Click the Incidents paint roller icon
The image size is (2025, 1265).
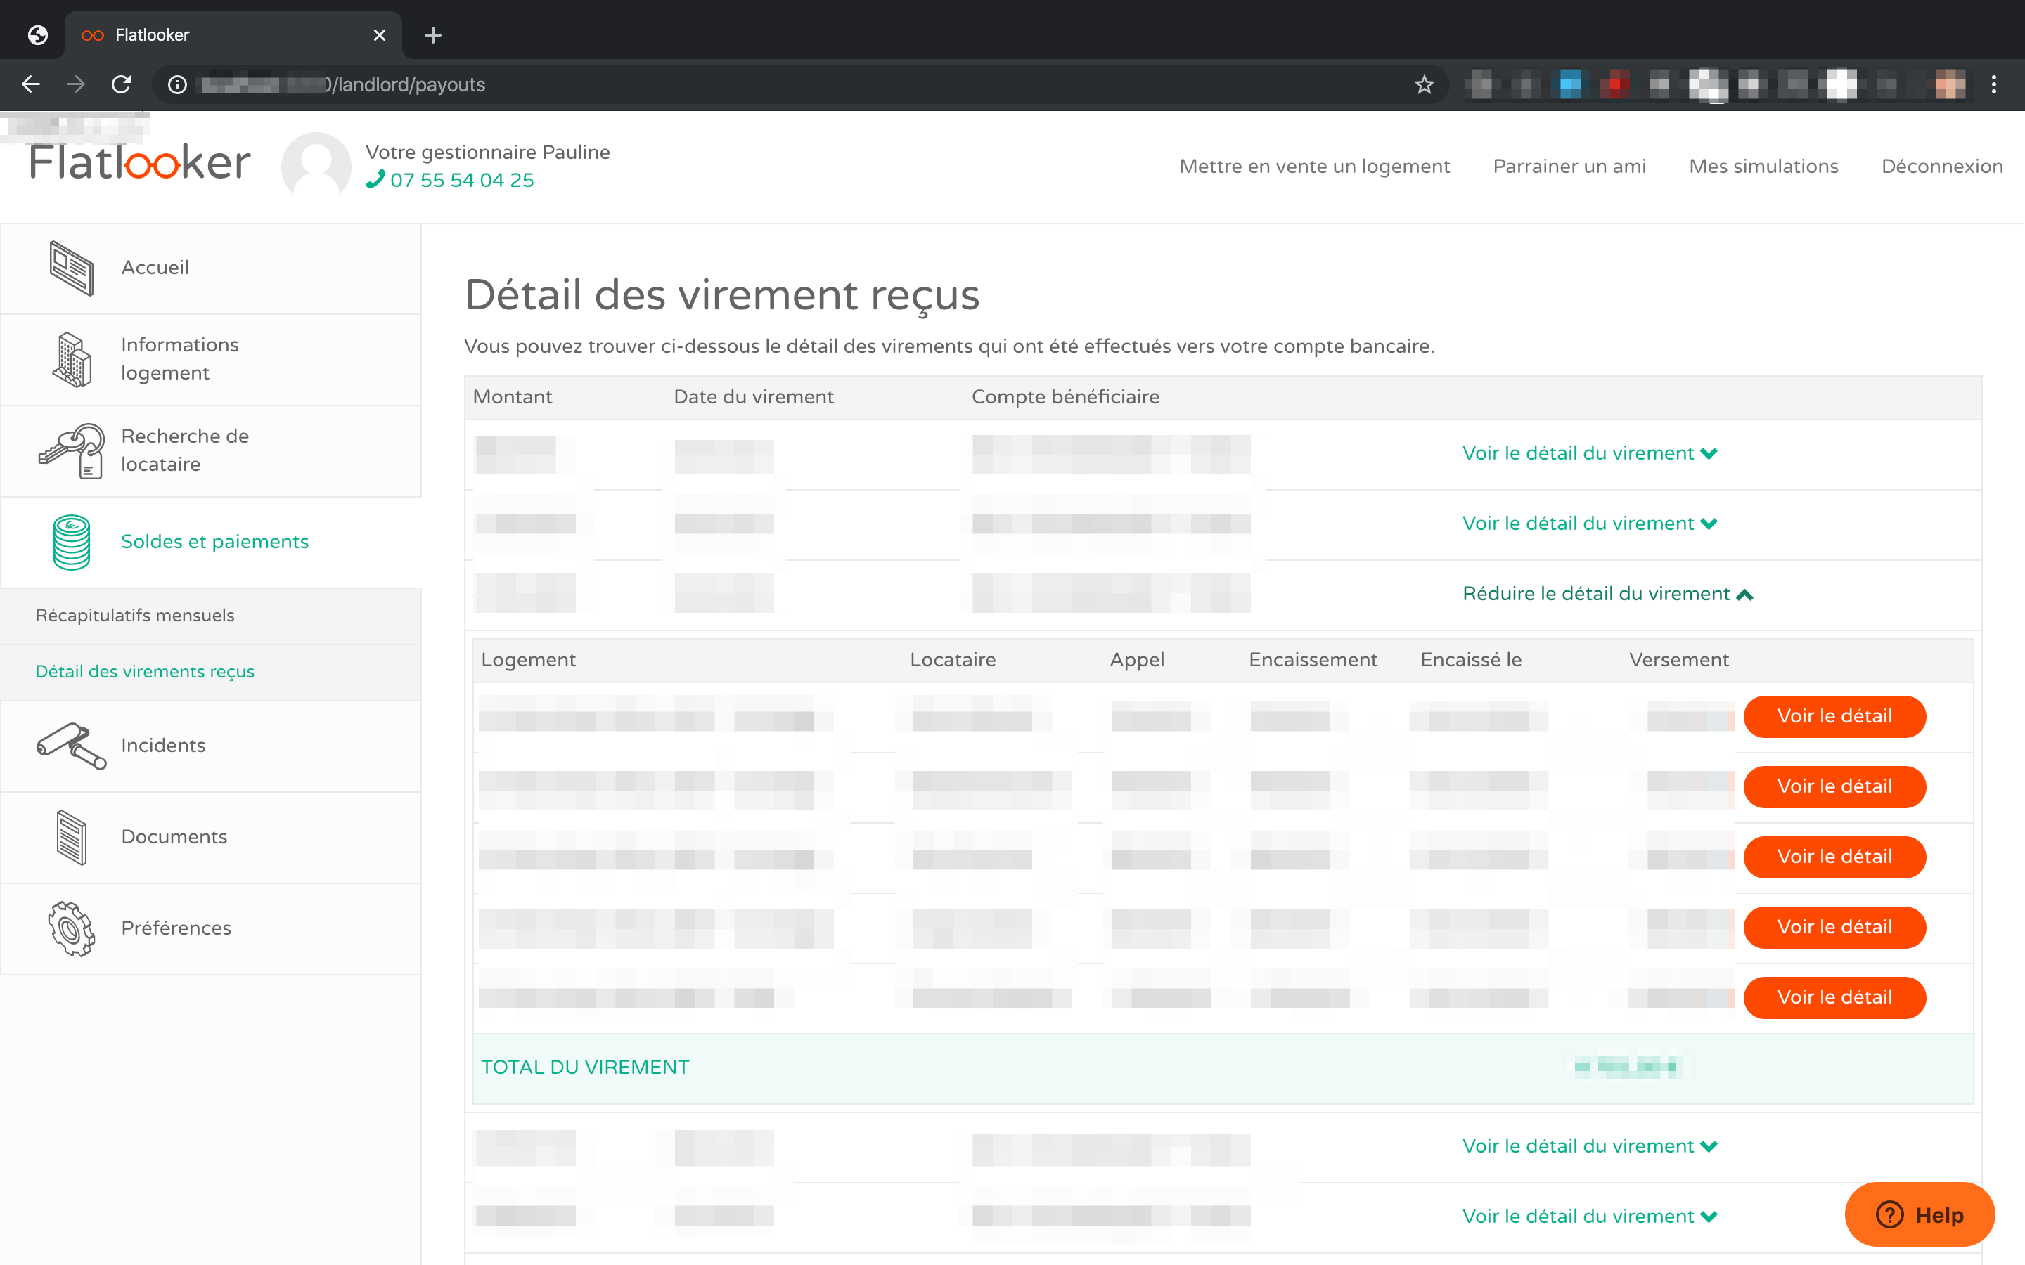[x=71, y=746]
